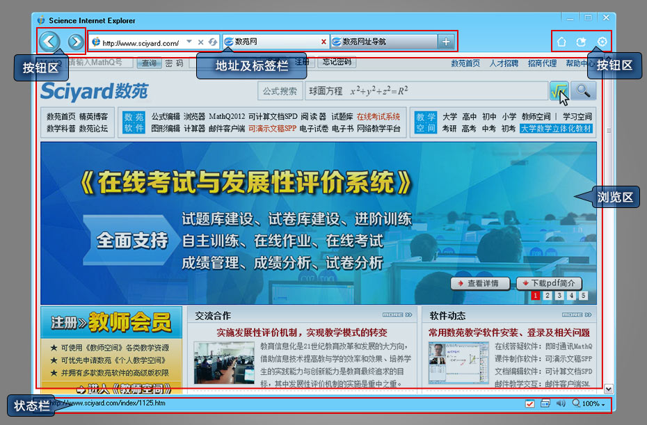
Task: Open the windows icon in the status bar
Action: [545, 403]
